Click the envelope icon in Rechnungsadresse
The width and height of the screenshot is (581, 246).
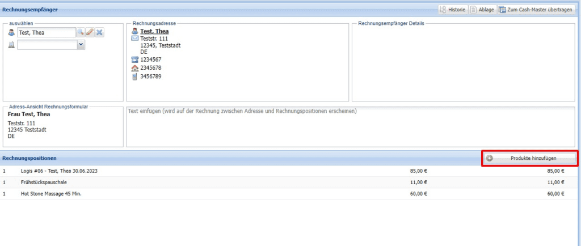point(134,39)
